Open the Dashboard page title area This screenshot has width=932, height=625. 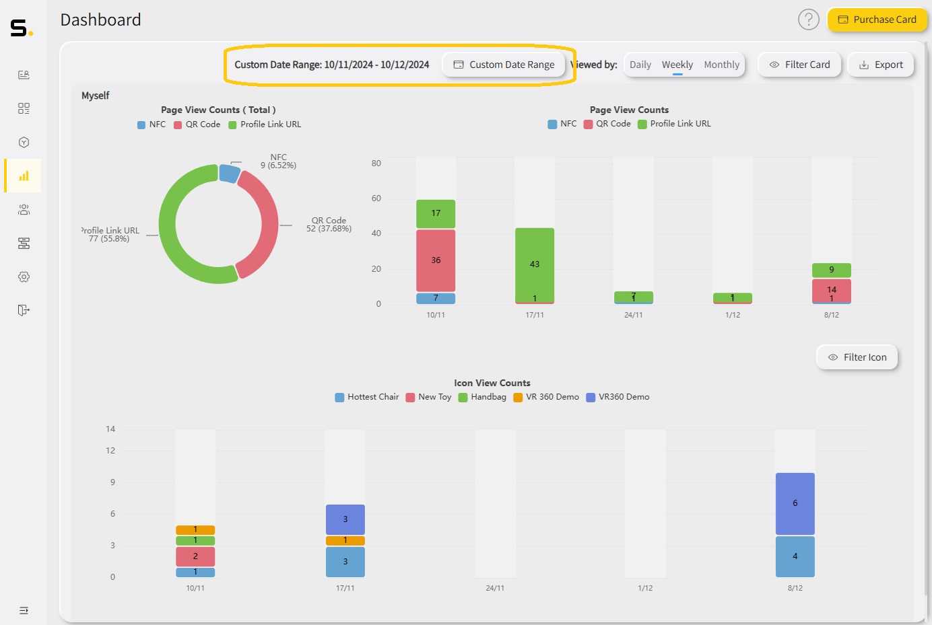(100, 20)
